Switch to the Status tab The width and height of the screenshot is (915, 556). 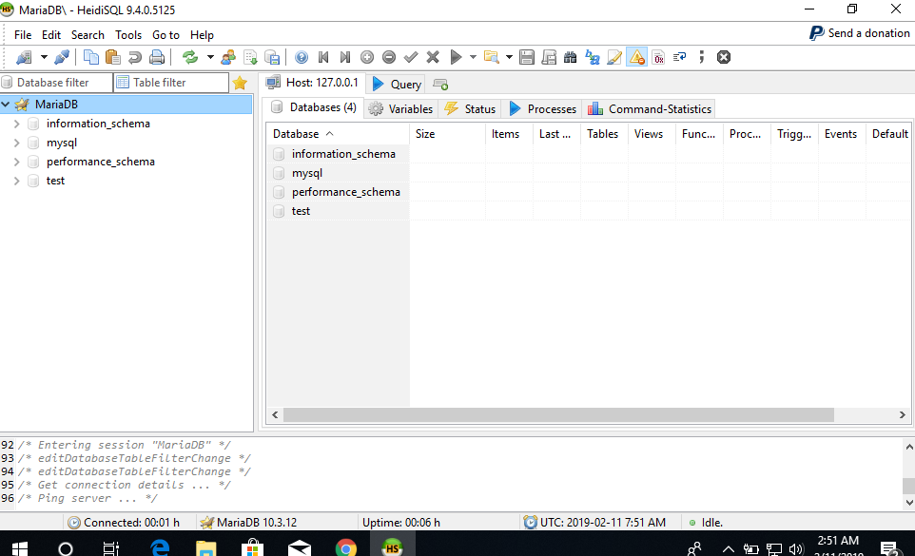[470, 109]
